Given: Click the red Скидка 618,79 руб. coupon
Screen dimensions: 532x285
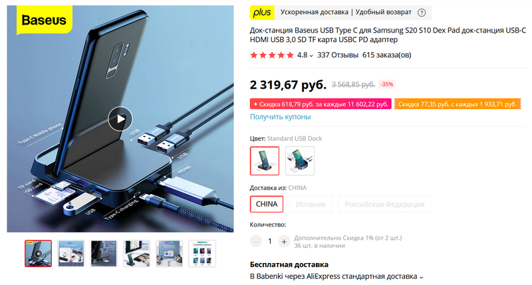Looking at the screenshot, I should pos(321,105).
